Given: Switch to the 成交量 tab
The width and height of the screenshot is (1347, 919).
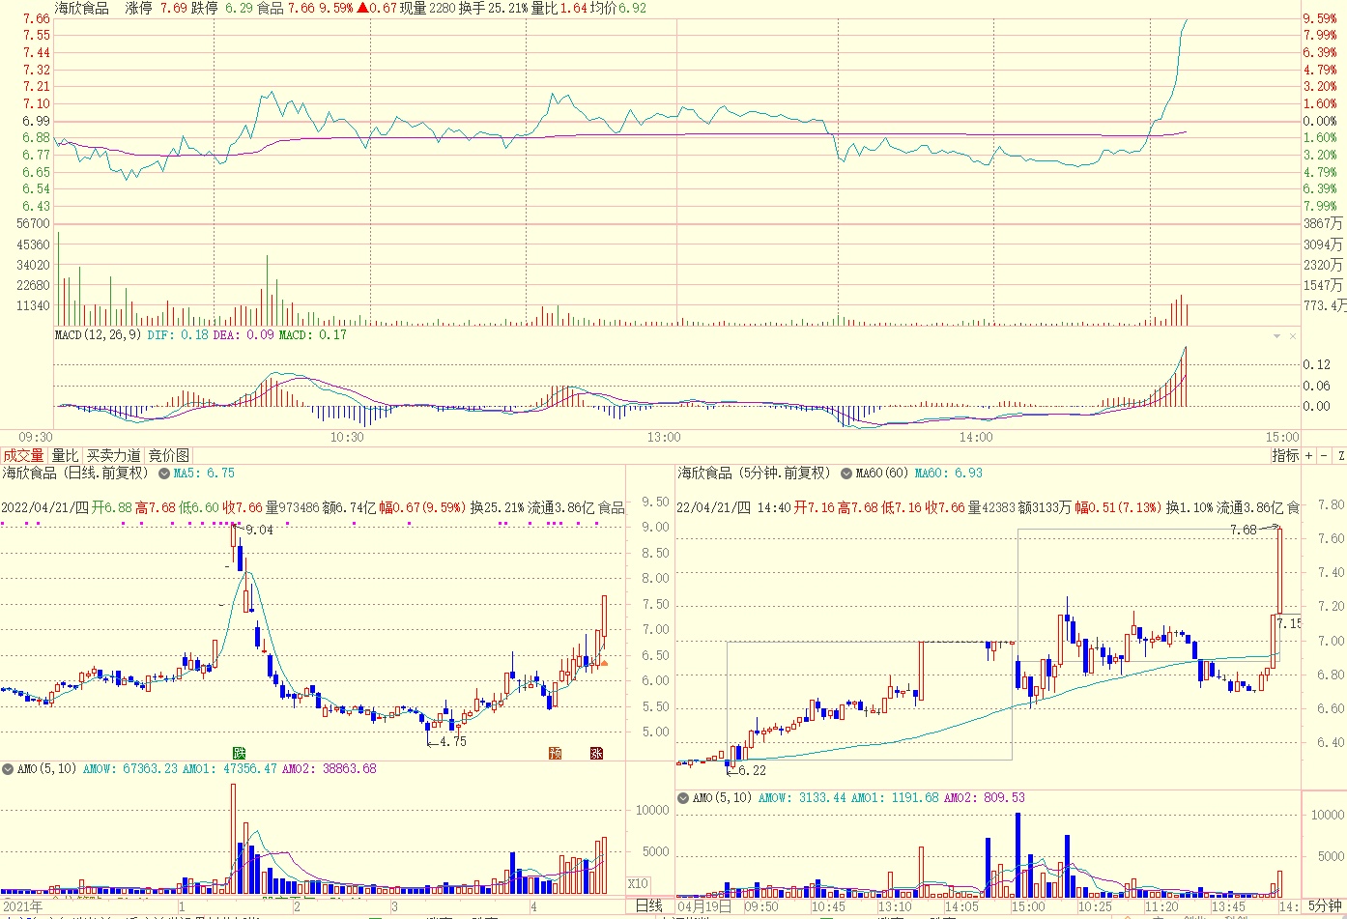Looking at the screenshot, I should tap(23, 455).
